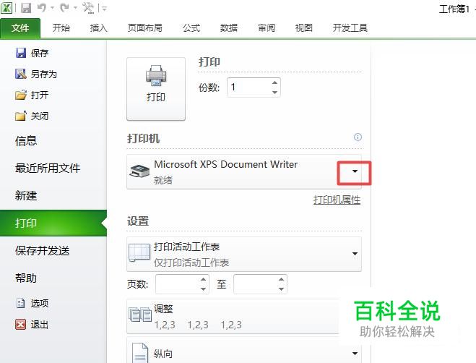Click the 打开 folder icon in sidebar
476x363 pixels.
tap(21, 95)
